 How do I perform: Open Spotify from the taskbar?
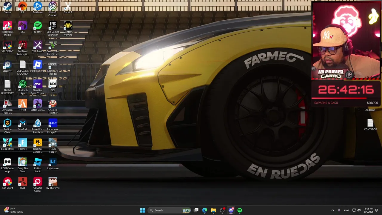(x=240, y=210)
